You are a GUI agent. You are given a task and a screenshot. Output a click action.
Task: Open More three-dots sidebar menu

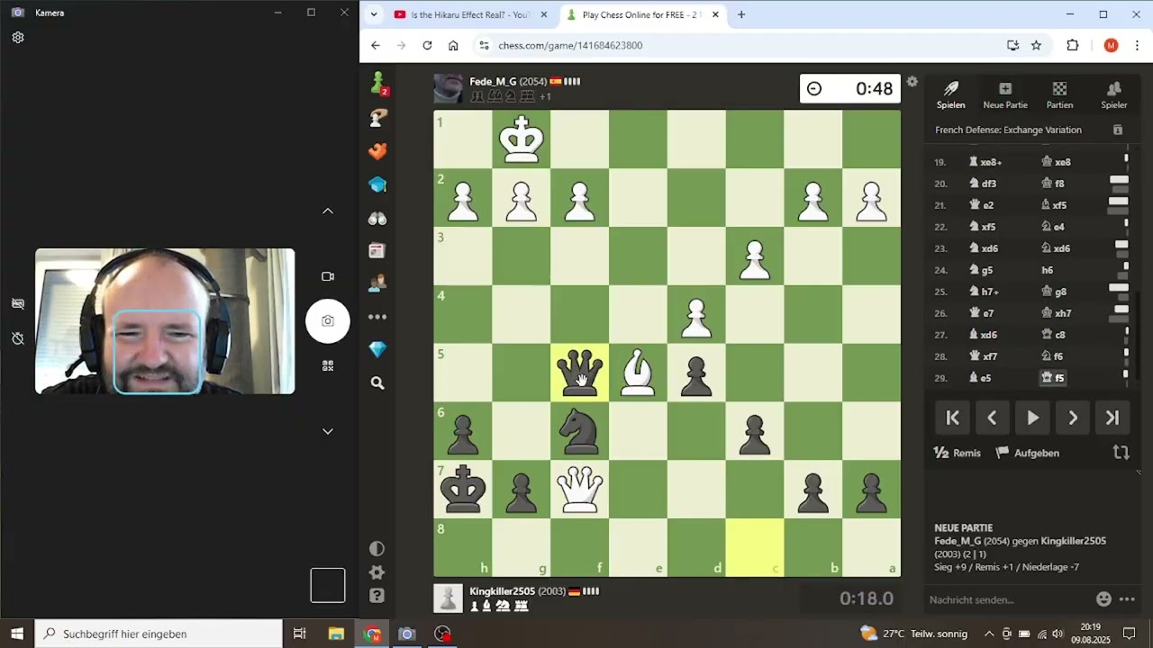[377, 316]
